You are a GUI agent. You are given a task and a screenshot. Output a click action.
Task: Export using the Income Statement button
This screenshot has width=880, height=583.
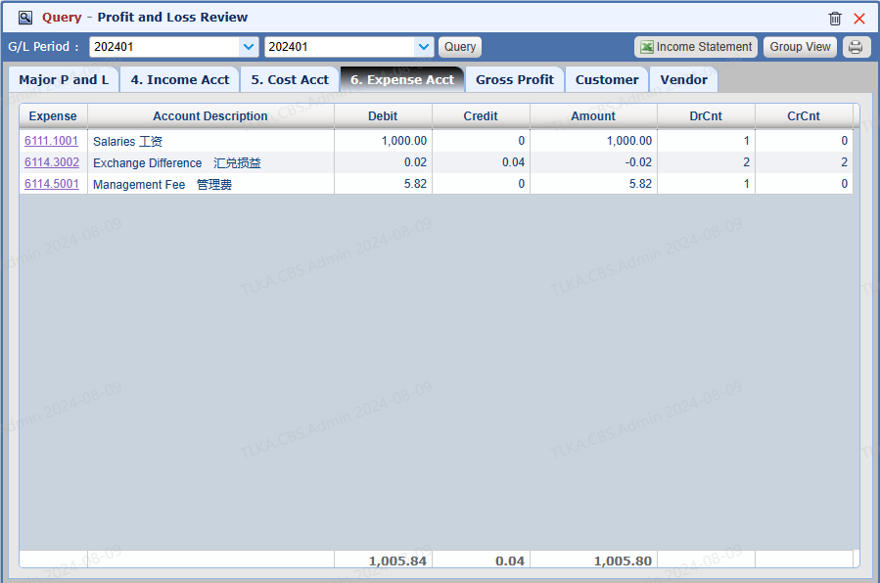696,47
